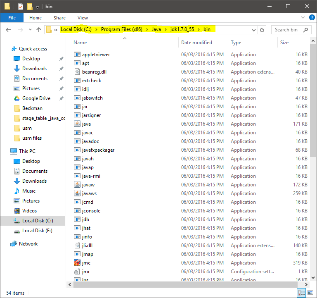Image resolution: width=317 pixels, height=298 pixels.
Task: Refresh the bin folder view
Action: (262, 30)
